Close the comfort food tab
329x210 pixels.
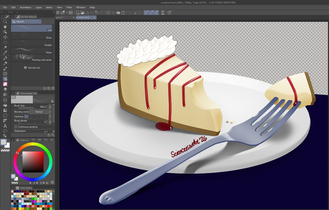point(95,17)
